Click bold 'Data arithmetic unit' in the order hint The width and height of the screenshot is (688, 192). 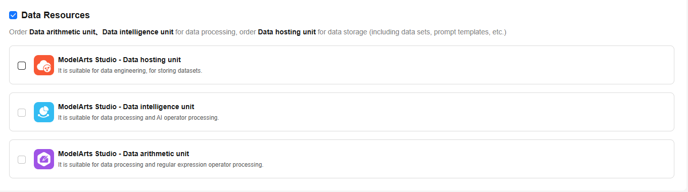63,32
